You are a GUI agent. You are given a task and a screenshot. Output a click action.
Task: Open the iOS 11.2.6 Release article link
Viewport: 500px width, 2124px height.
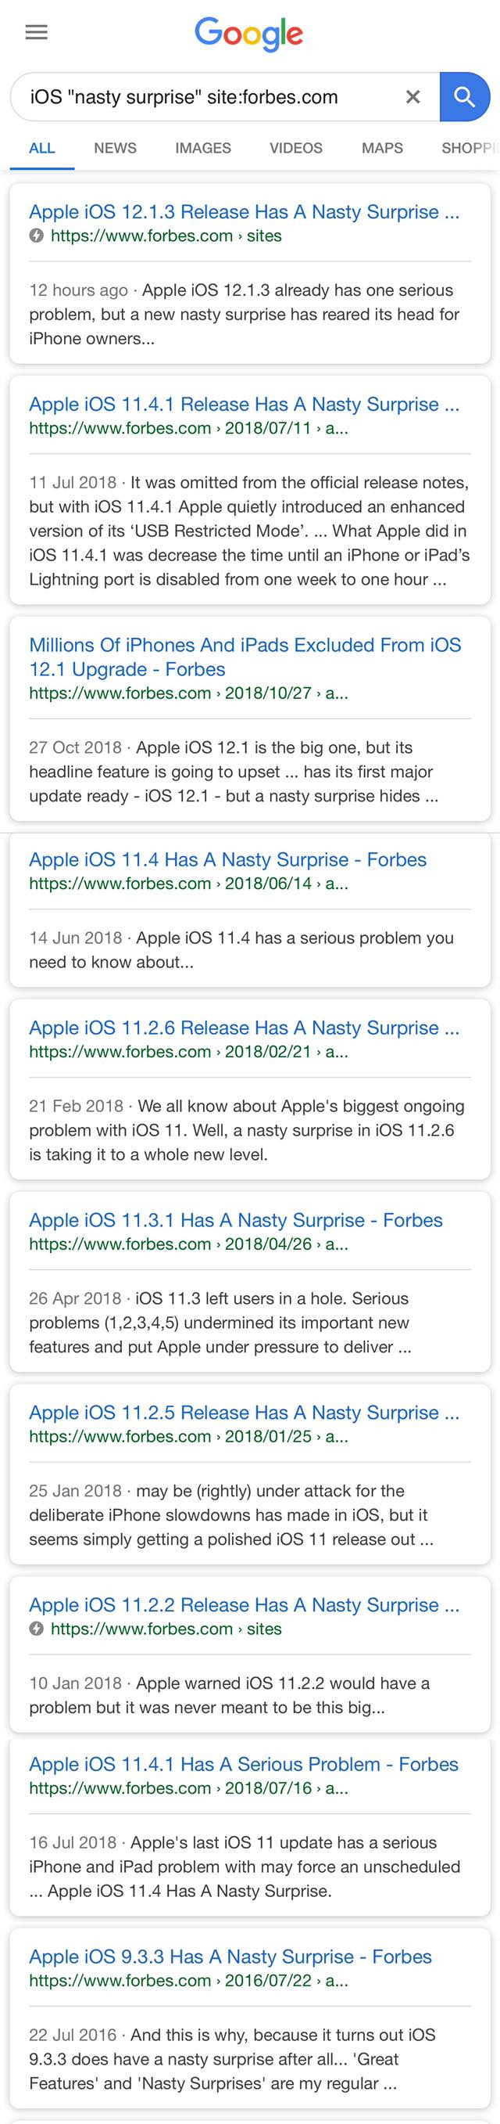(244, 1028)
